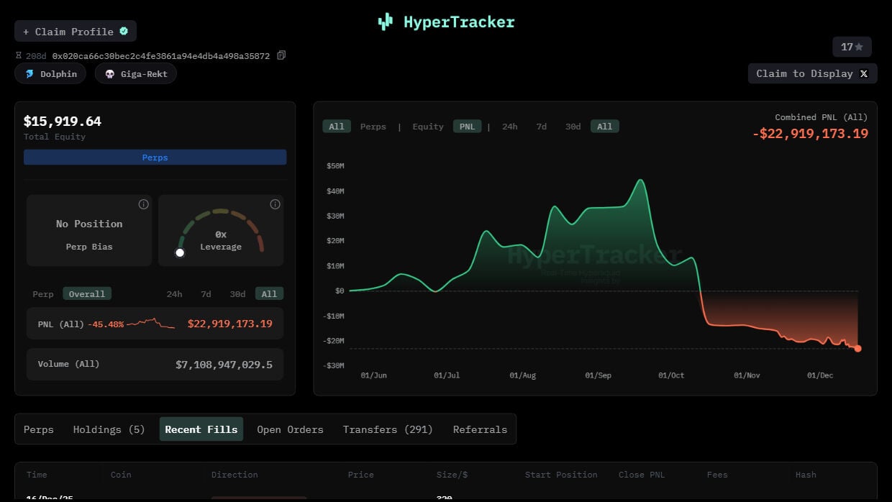Click Claim to Display button
Image resolution: width=892 pixels, height=502 pixels.
tap(812, 73)
